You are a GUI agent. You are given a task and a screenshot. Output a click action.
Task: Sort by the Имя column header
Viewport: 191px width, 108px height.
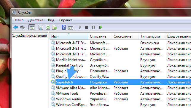click(x=69, y=36)
